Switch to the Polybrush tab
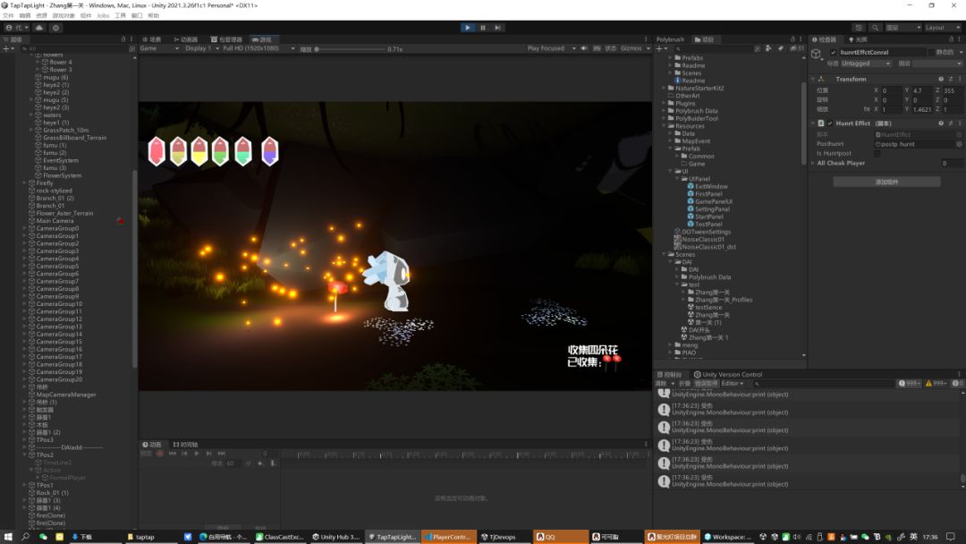 670,39
